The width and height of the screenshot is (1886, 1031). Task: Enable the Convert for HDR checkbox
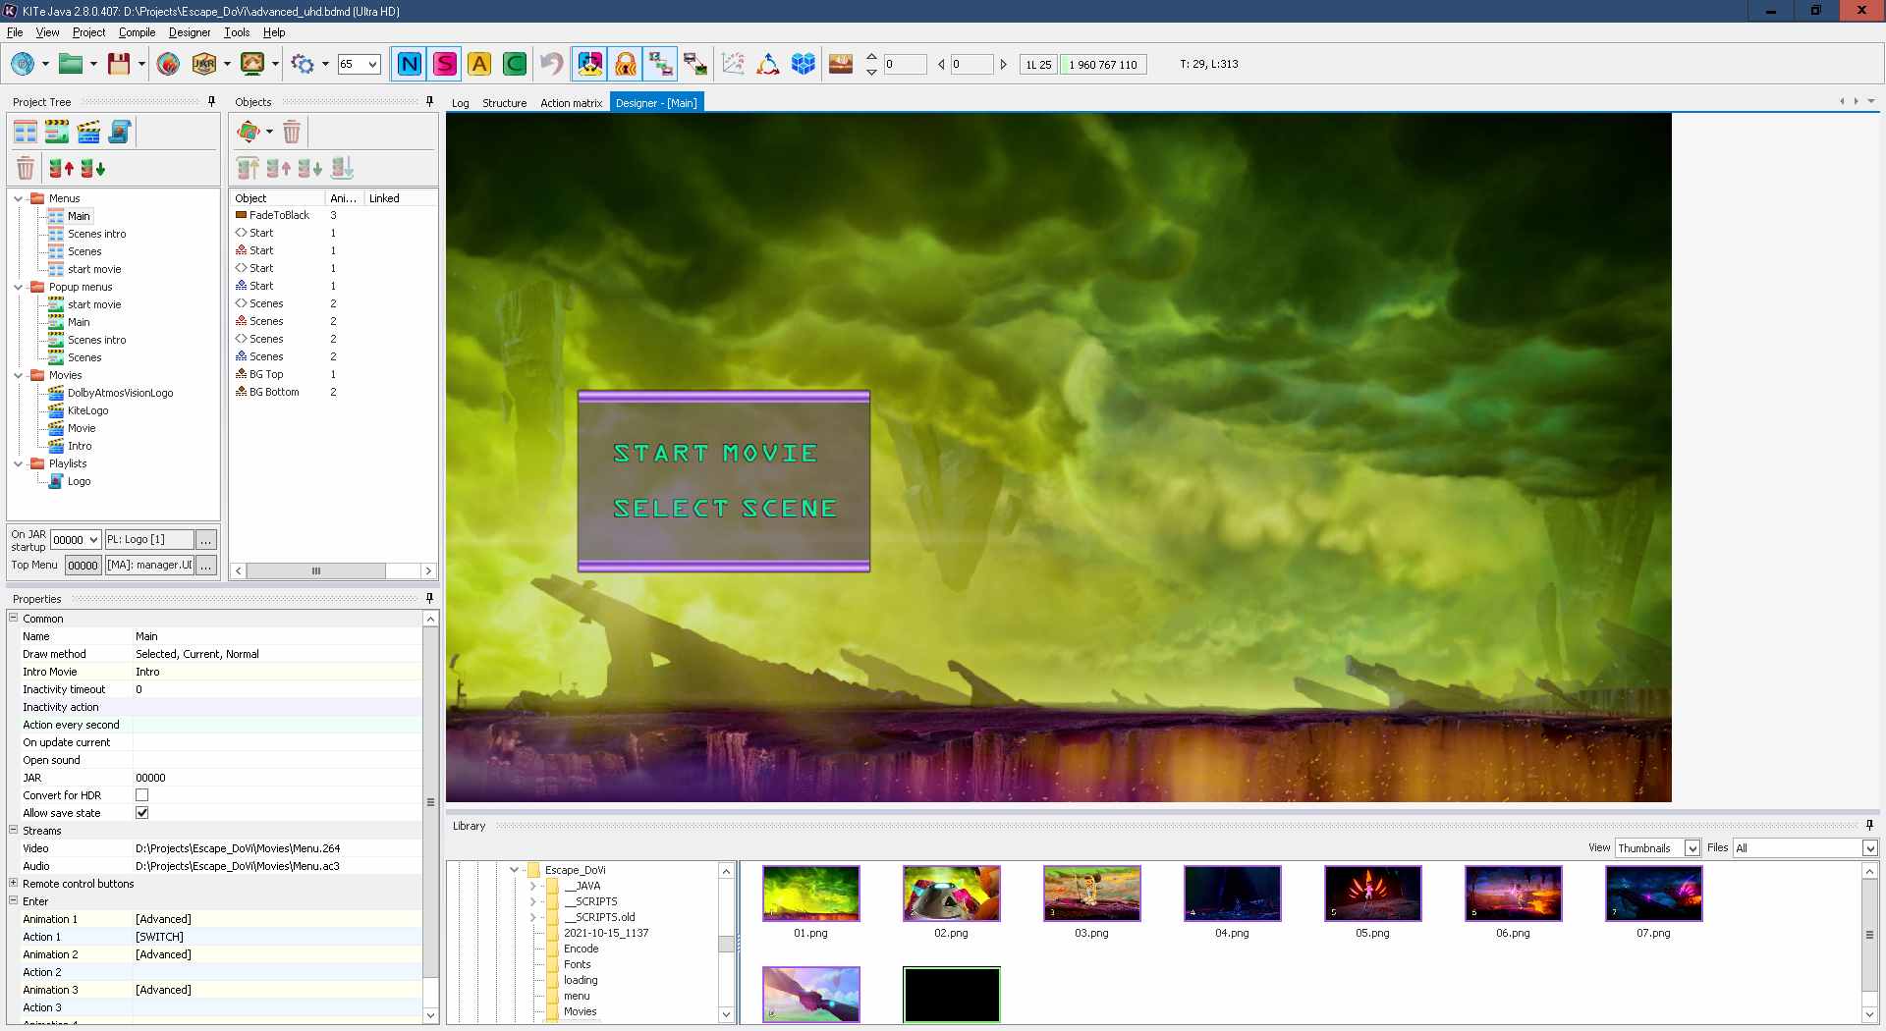coord(142,795)
